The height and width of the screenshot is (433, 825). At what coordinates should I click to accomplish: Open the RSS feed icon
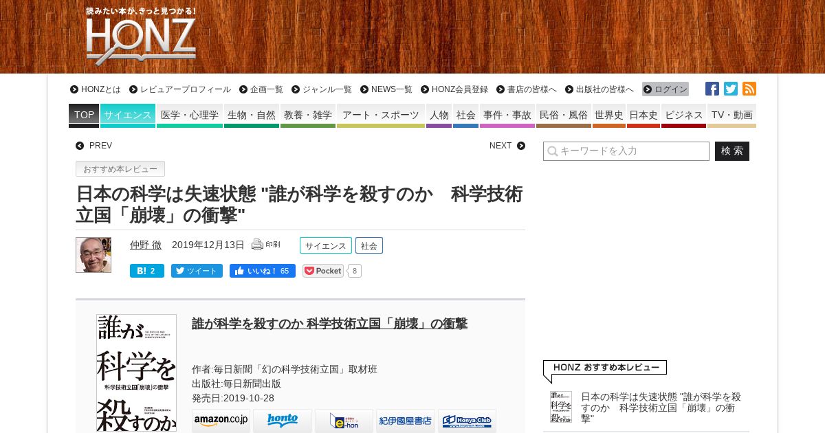(749, 89)
